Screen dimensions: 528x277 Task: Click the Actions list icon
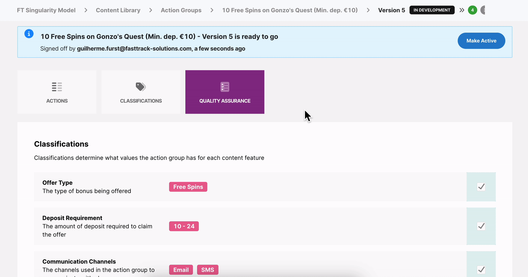coord(57,87)
